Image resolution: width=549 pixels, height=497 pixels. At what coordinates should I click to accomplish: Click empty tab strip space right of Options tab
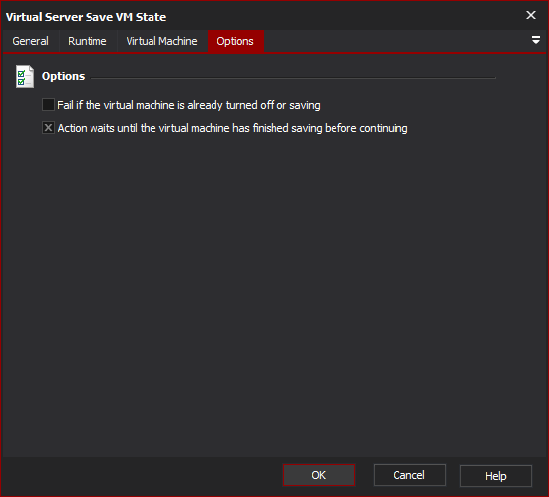point(396,41)
